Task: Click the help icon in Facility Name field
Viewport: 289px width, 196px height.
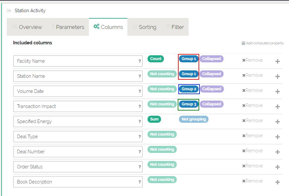Action: 140,61
